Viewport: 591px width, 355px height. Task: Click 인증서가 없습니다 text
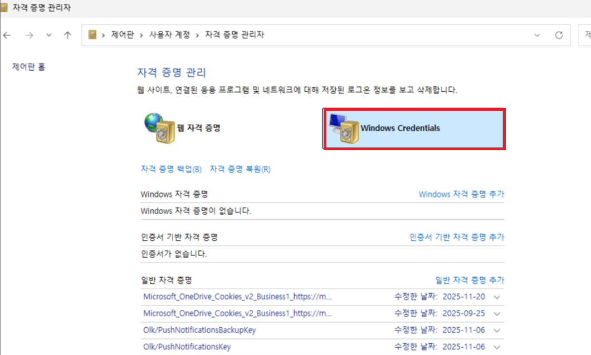click(x=174, y=254)
